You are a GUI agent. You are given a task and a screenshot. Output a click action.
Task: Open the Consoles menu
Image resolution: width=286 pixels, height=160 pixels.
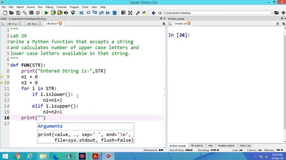click(x=62, y=7)
